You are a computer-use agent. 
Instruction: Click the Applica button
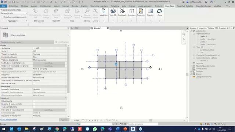[64, 120]
